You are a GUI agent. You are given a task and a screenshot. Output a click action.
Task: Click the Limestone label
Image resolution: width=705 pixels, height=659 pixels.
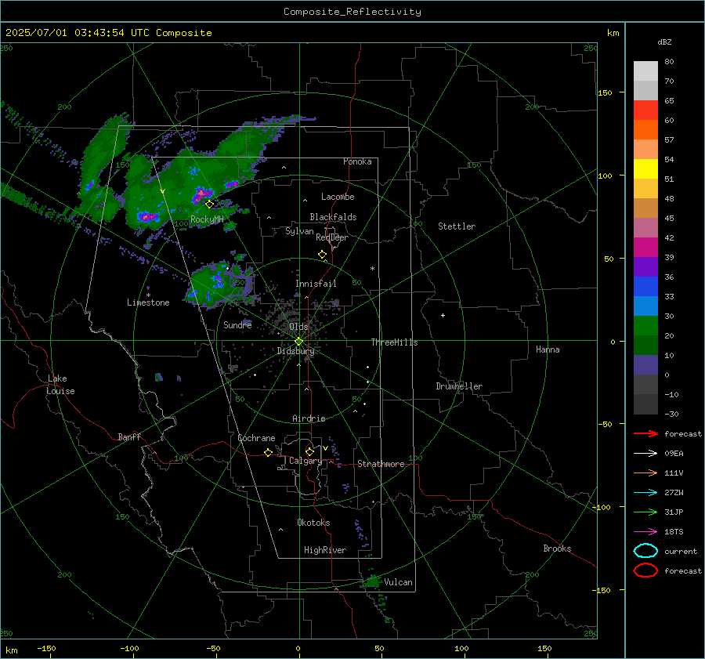[x=148, y=302]
